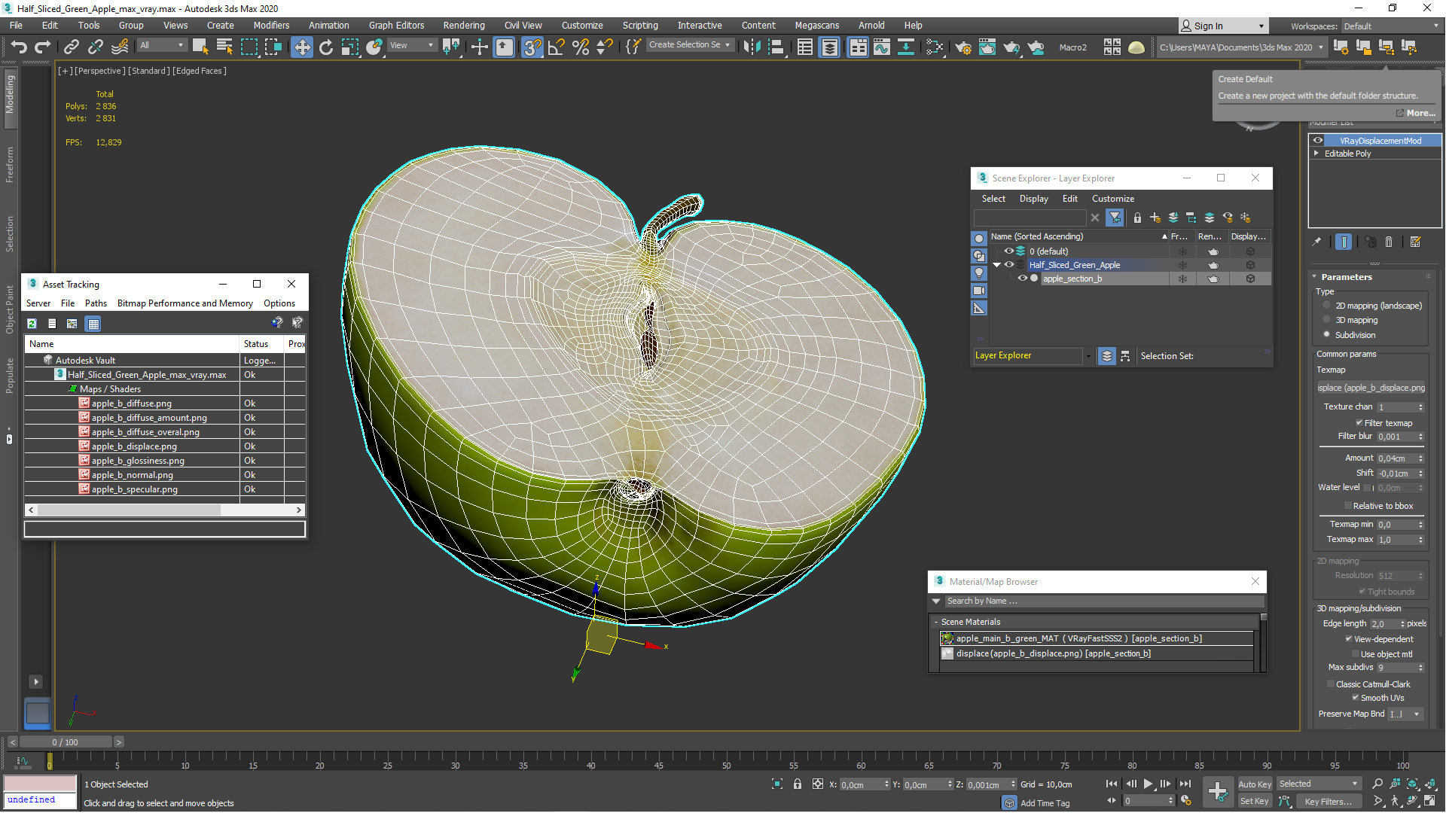Activate the Select and Scale tool
Screen dimensions: 1446x813
pyautogui.click(x=350, y=47)
